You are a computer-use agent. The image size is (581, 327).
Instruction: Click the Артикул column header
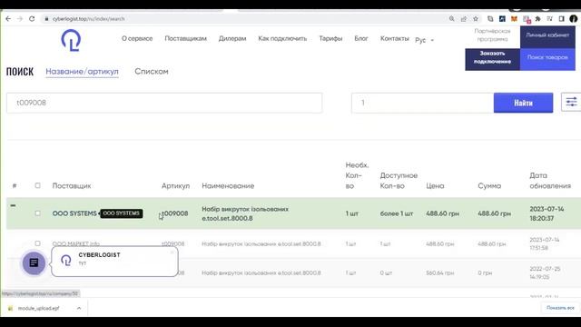pos(175,185)
